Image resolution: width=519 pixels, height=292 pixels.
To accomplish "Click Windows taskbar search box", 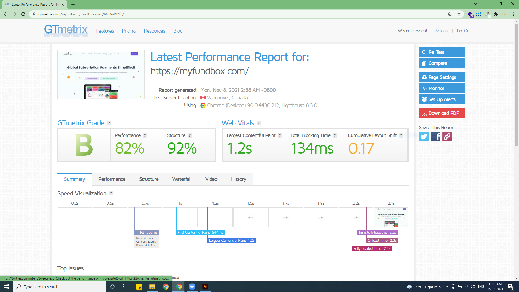I will (x=59, y=287).
